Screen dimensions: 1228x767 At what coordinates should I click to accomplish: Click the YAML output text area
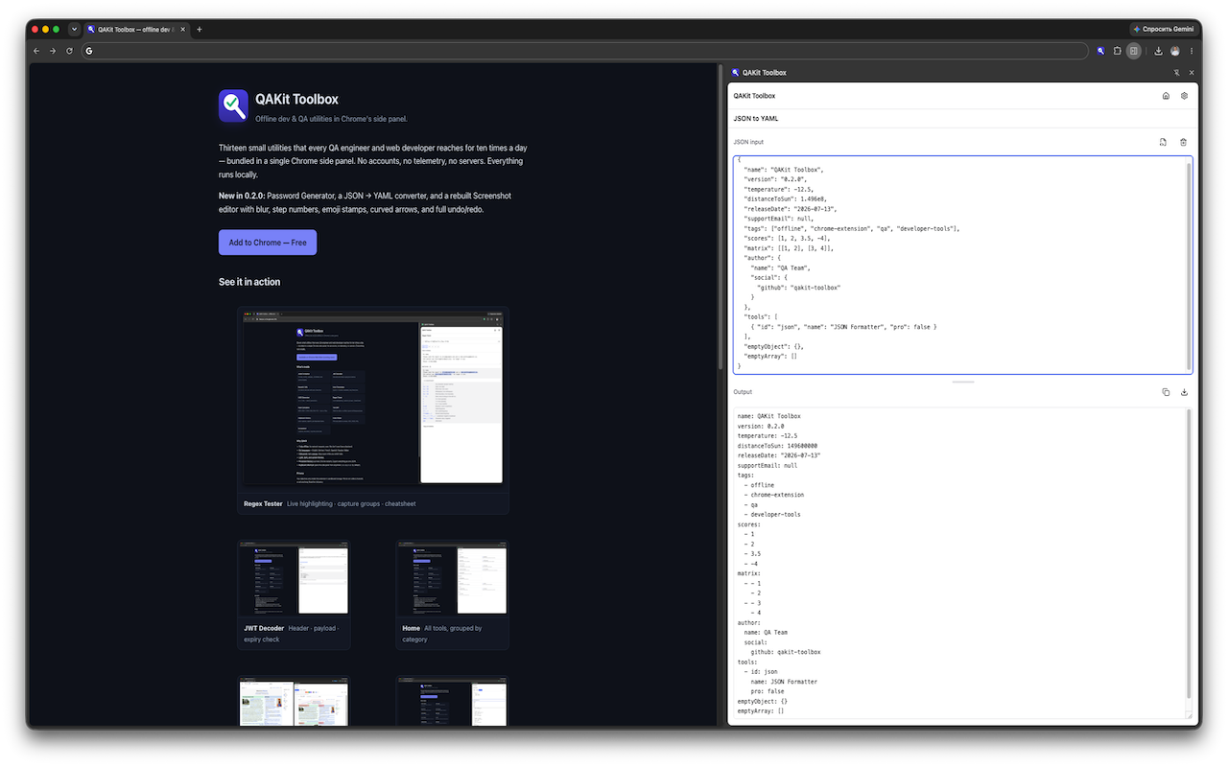[x=962, y=564]
